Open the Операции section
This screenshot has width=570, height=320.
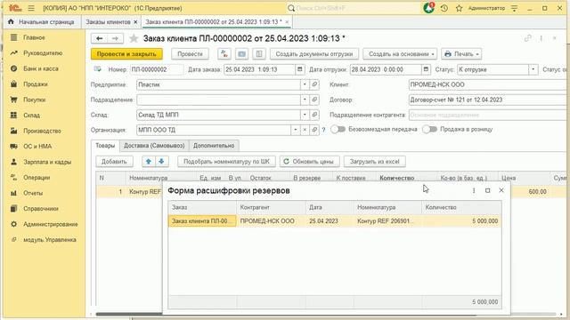37,178
